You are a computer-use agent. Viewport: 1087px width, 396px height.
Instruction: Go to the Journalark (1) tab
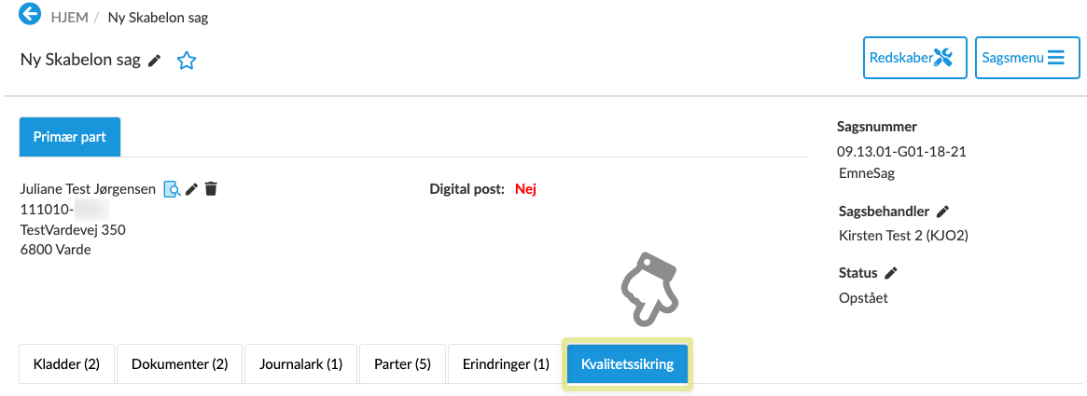[x=300, y=364]
